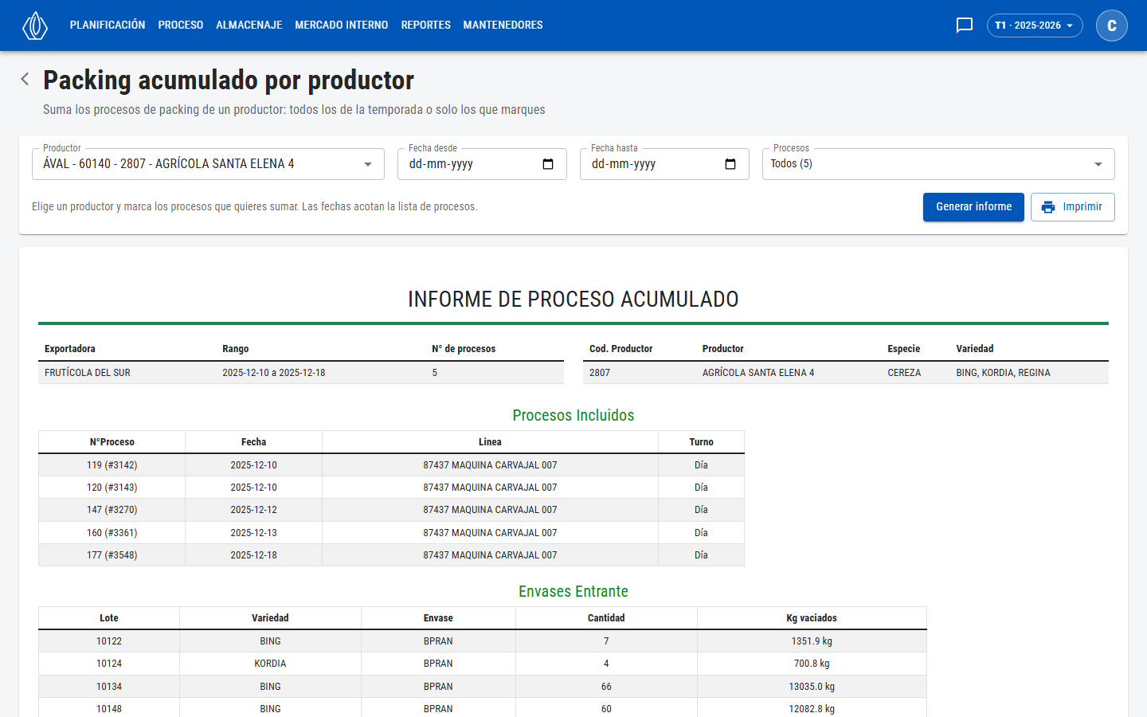The height and width of the screenshot is (717, 1147).
Task: Open calendar picker for Fecha hasta
Action: point(730,164)
